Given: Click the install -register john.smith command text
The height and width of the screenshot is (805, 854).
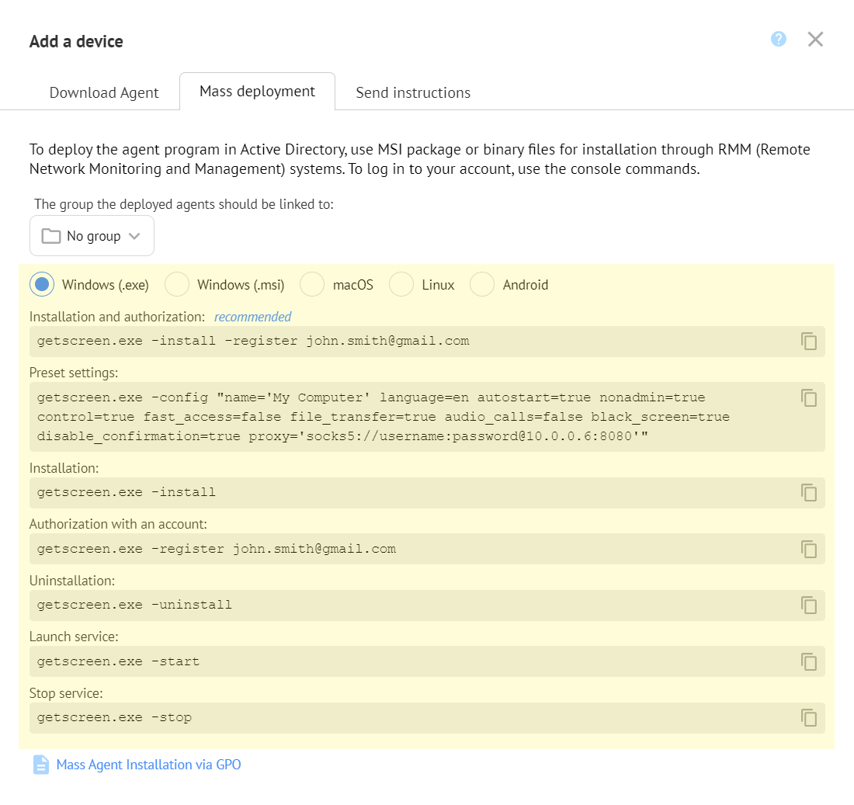Looking at the screenshot, I should (x=253, y=341).
